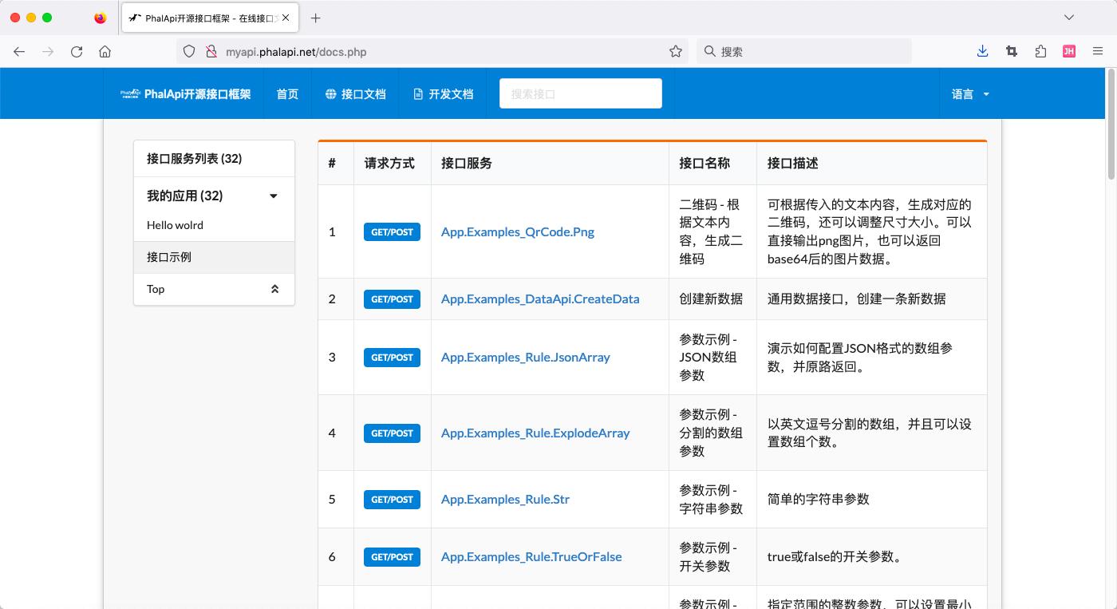1117x609 pixels.
Task: Open 接口文档 in the navbar
Action: click(355, 93)
